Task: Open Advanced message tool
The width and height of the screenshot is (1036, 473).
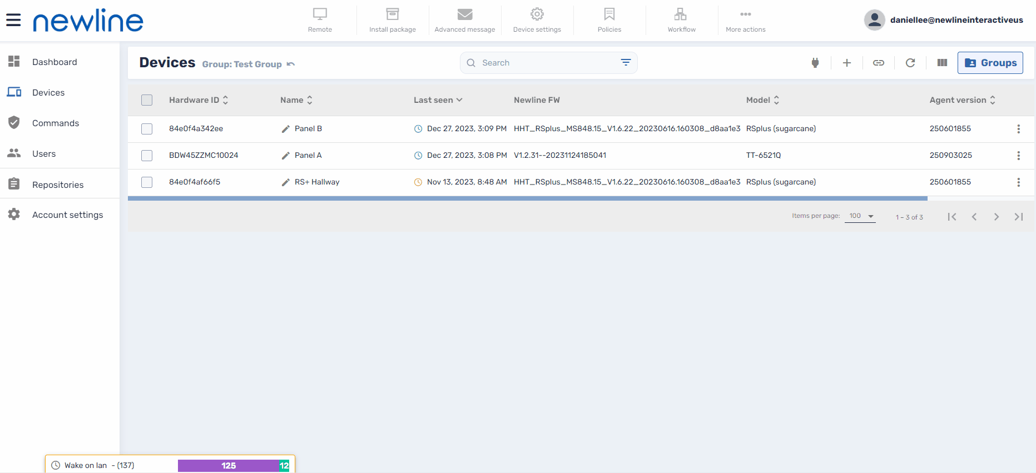Action: [x=465, y=20]
